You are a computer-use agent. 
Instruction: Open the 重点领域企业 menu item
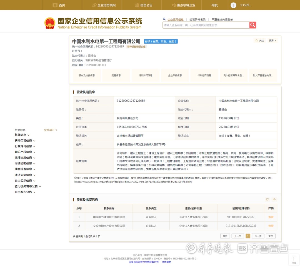point(184,5)
